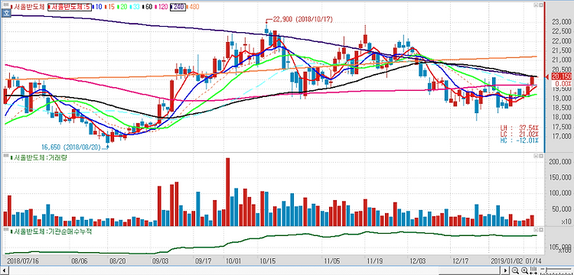Image resolution: width=574 pixels, height=275 pixels.
Task: Click the current price tag 20,150
Action: [x=561, y=76]
